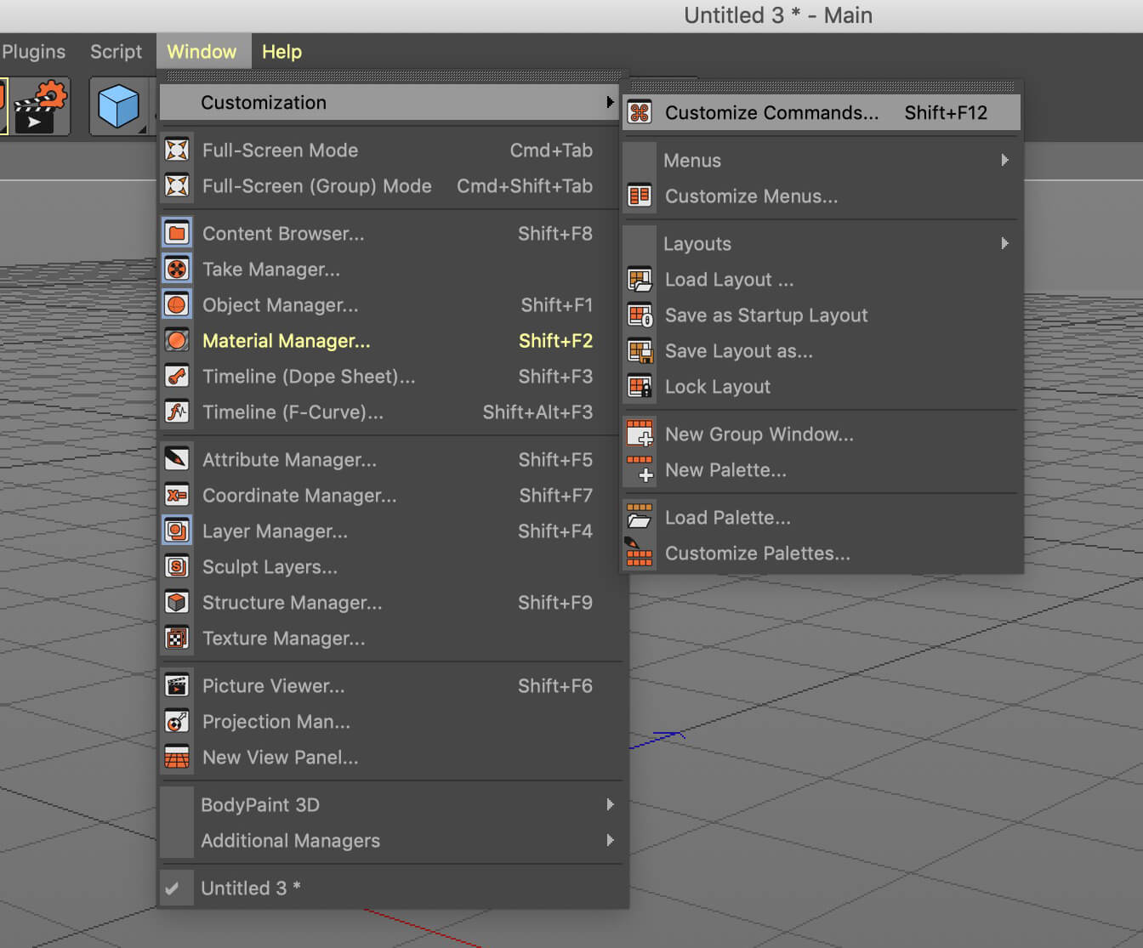
Task: Click the Save Layout as icon
Action: point(640,351)
